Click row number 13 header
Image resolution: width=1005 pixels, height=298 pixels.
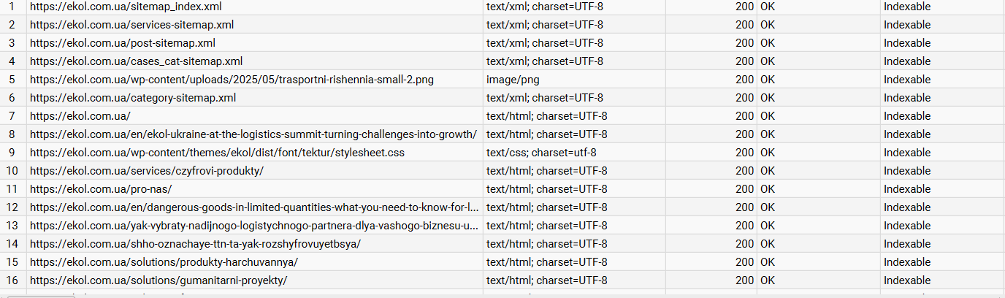click(12, 226)
